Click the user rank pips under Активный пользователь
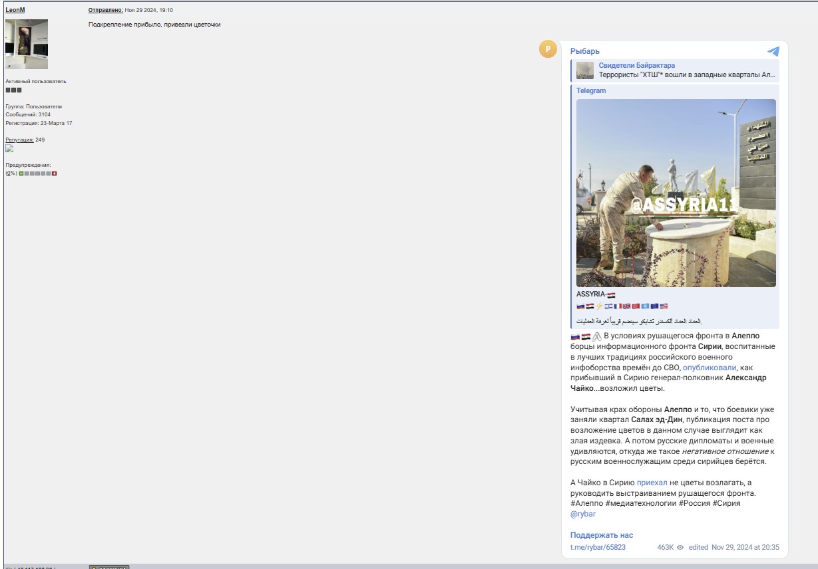This screenshot has width=818, height=569. tap(13, 90)
